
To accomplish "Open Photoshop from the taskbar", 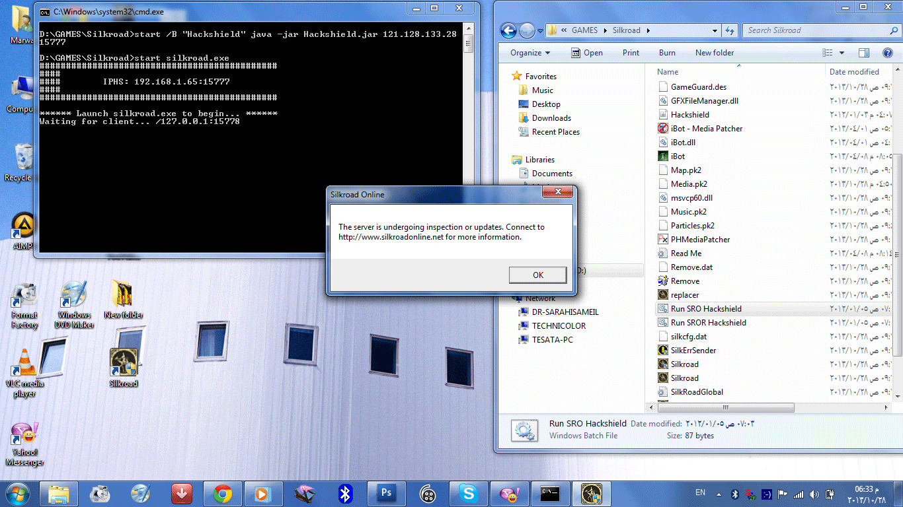I will (386, 493).
